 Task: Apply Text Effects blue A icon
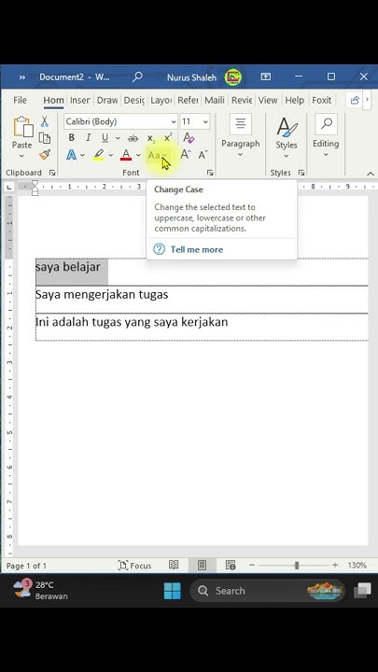pos(72,155)
